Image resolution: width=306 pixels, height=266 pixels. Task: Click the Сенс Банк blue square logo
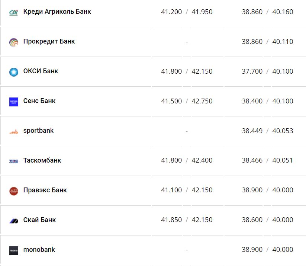[x=13, y=102]
